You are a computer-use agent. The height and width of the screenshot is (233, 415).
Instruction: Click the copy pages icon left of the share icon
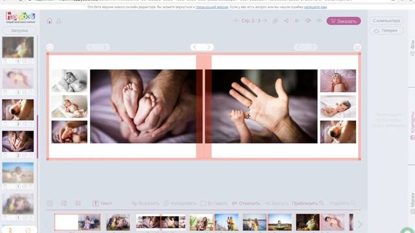coord(275,21)
